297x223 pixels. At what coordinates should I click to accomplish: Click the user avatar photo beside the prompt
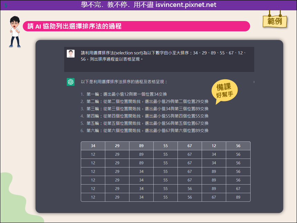point(70,53)
